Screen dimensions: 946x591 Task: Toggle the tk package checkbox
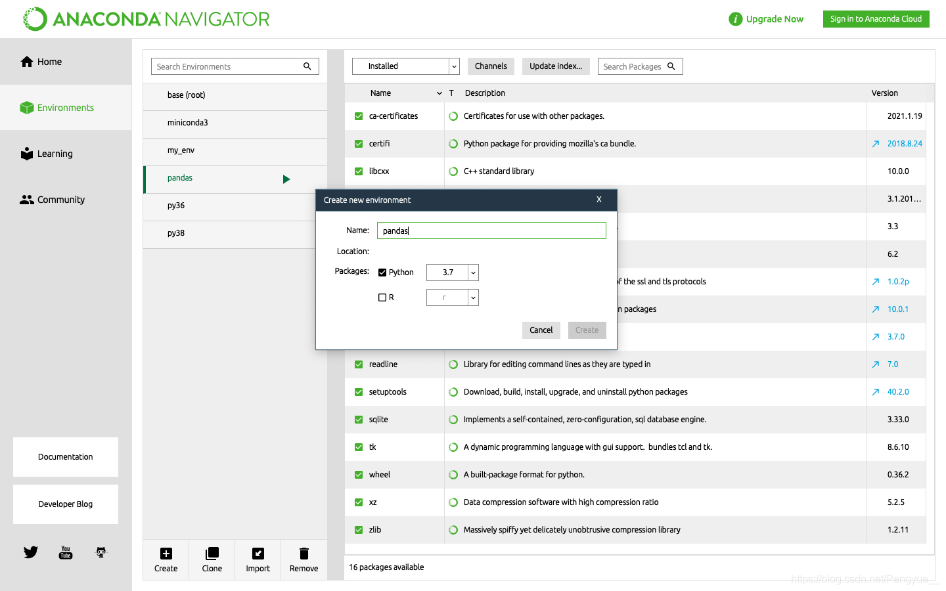[359, 447]
